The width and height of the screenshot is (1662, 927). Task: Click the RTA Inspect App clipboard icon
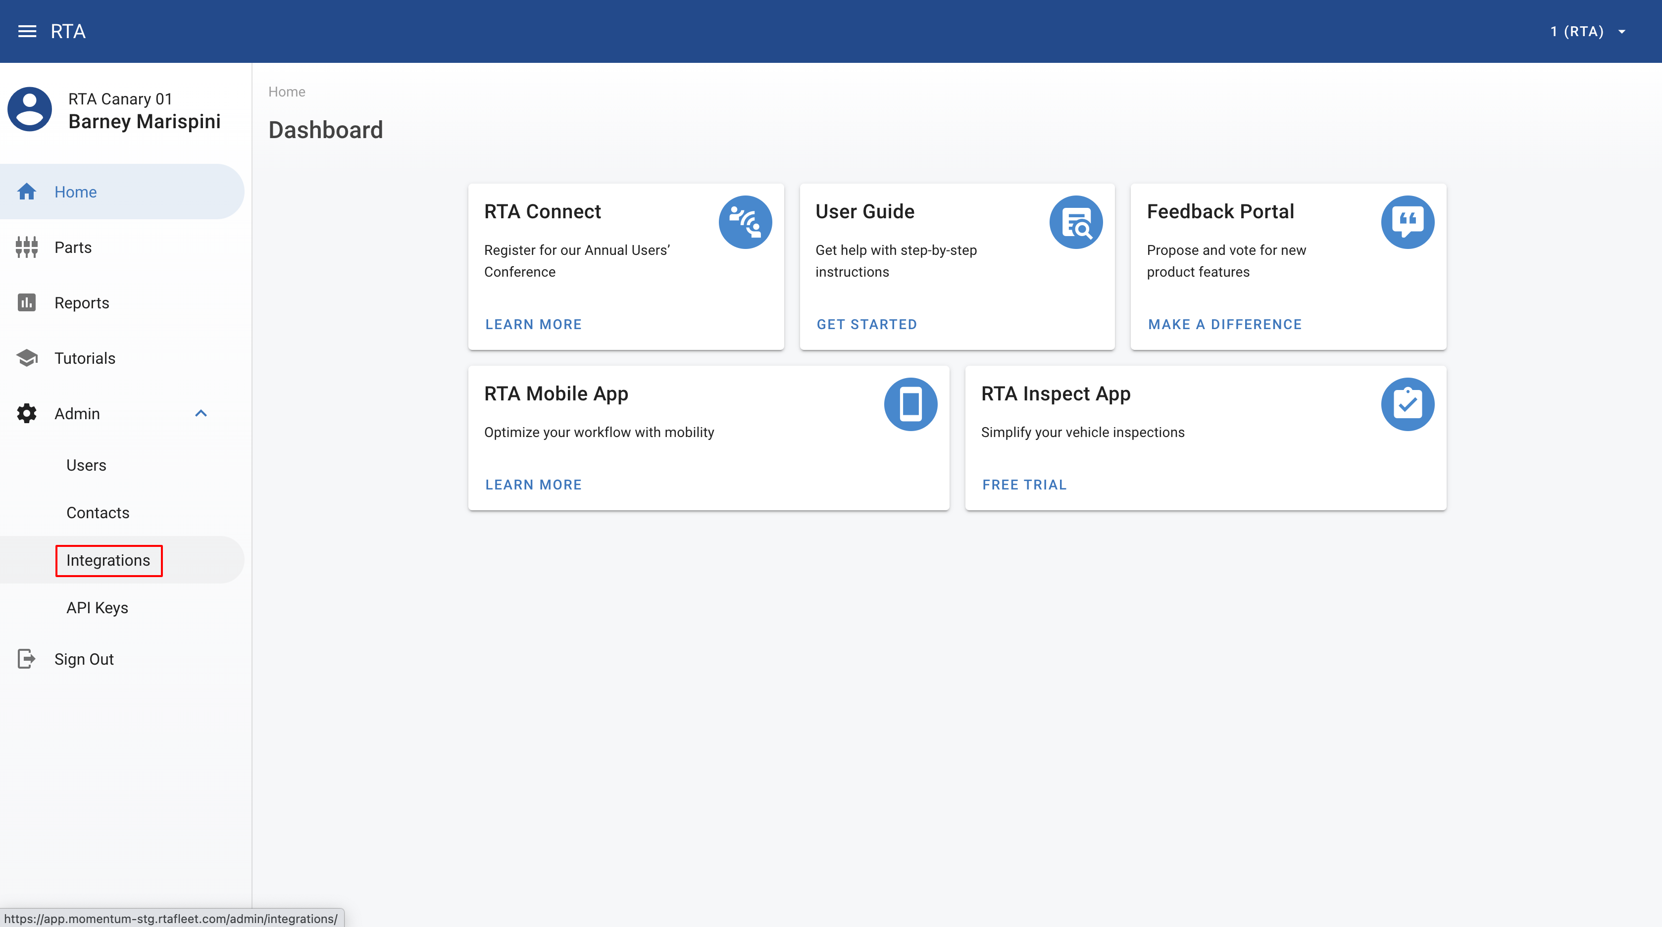[x=1407, y=404]
